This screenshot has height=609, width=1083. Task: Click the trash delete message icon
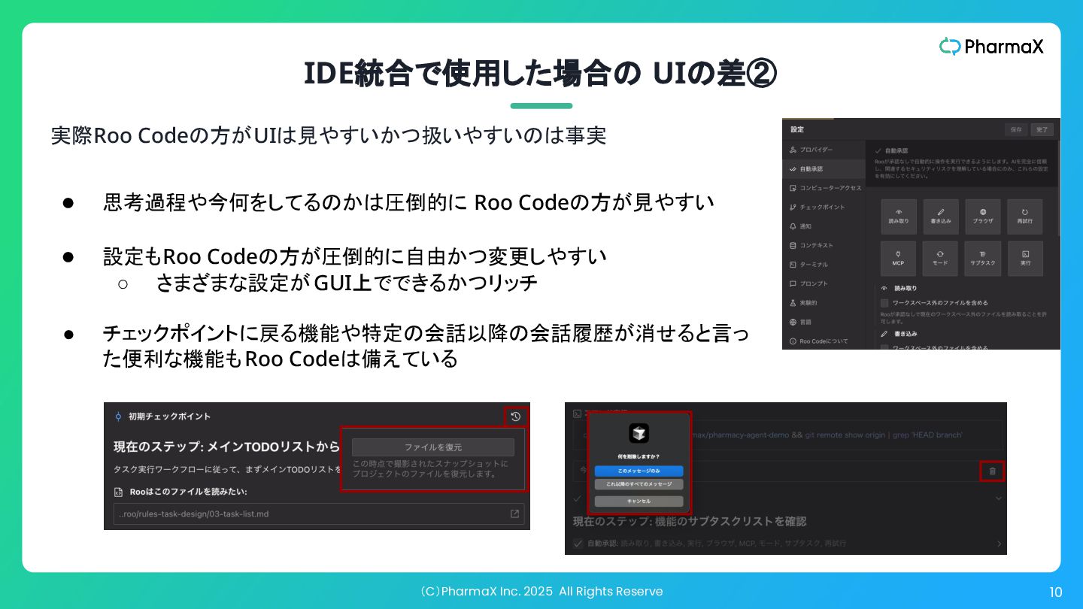(992, 471)
